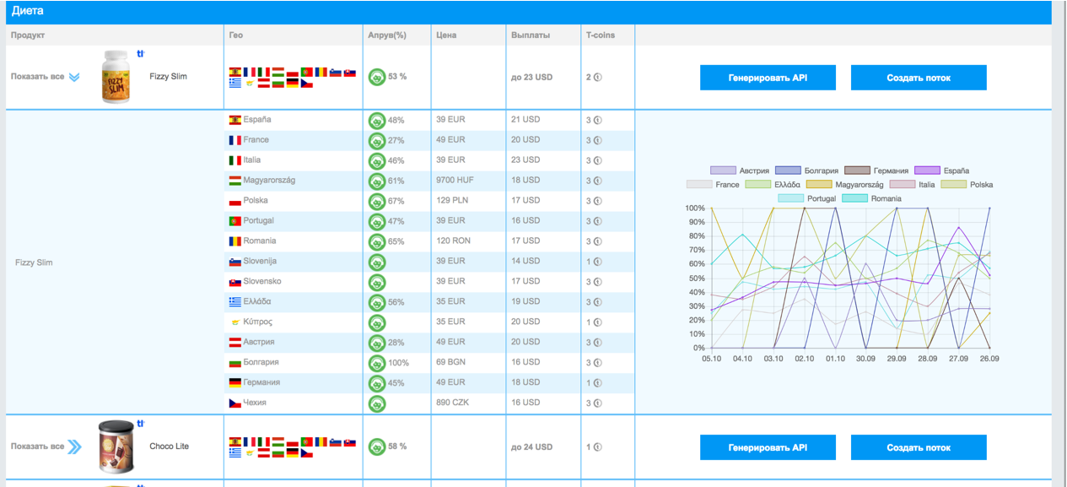Click the tl badge above Choco Lite image
The height and width of the screenshot is (487, 1067).
140,424
